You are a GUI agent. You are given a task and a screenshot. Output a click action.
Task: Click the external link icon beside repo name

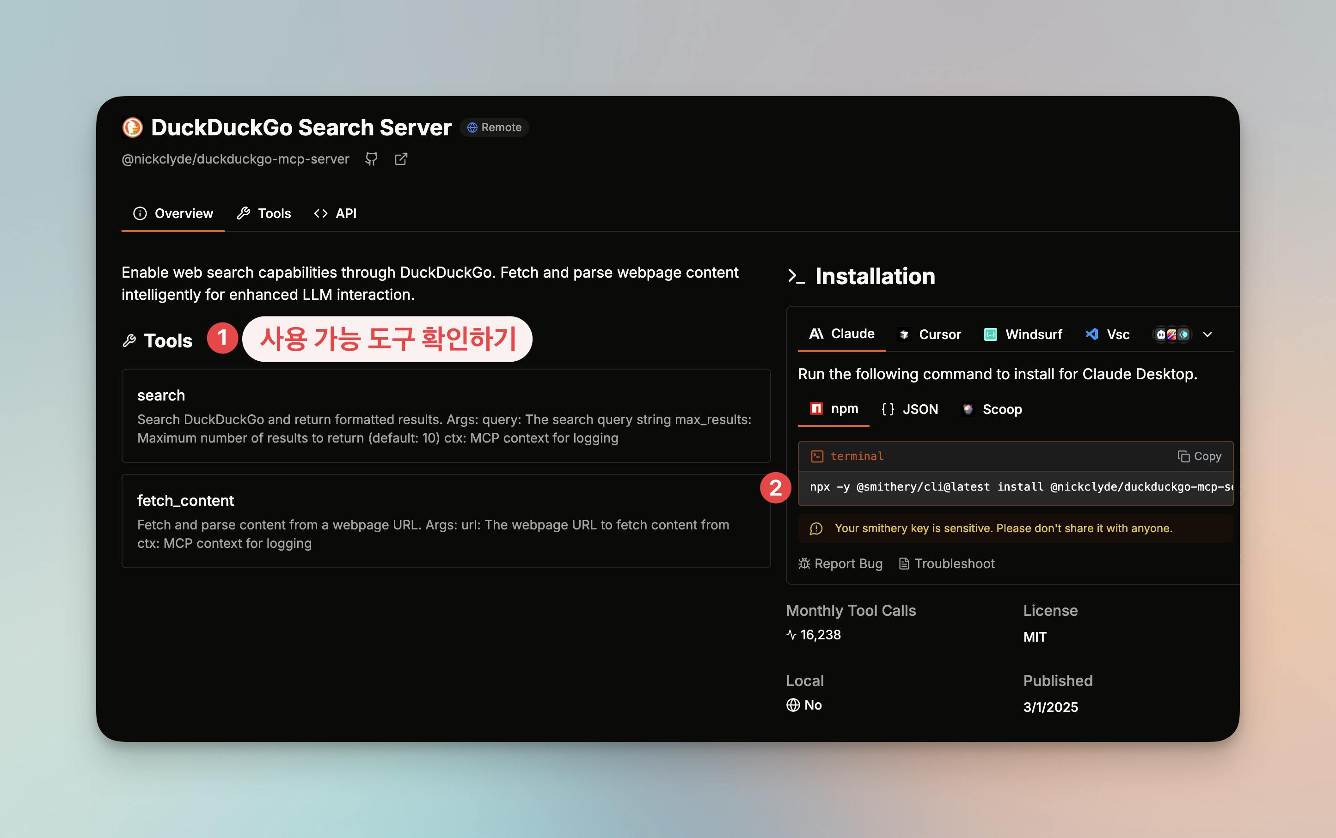[x=401, y=159]
